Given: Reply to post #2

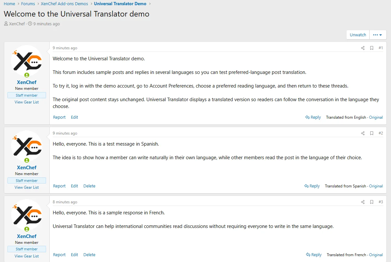Looking at the screenshot, I should point(312,186).
